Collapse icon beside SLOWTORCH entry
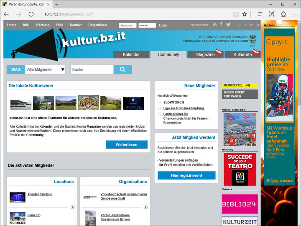This screenshot has width=301, height=226. (x=160, y=103)
